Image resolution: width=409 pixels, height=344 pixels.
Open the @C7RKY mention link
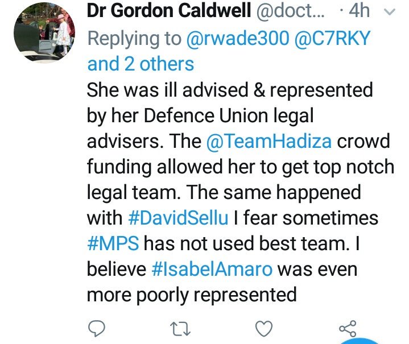[x=332, y=38]
